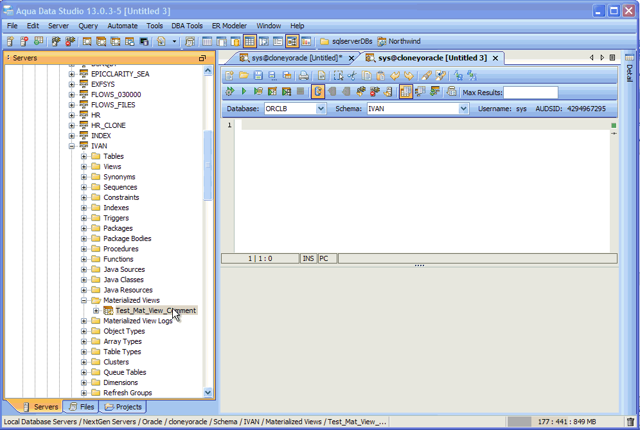Open the Detail side panel tab
Image resolution: width=640 pixels, height=430 pixels.
629,67
